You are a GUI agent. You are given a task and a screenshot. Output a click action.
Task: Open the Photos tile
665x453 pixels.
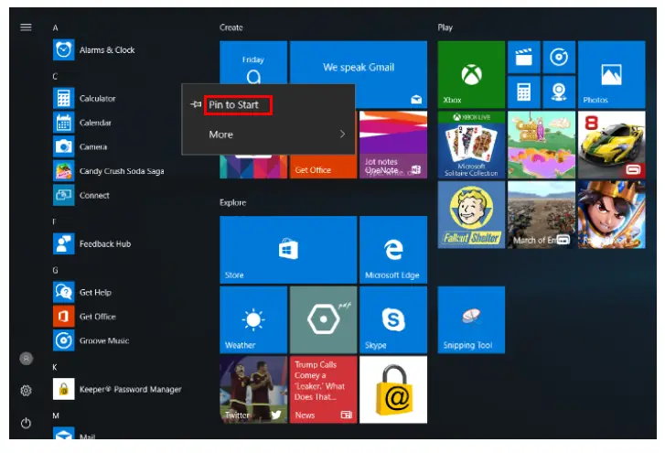(612, 75)
